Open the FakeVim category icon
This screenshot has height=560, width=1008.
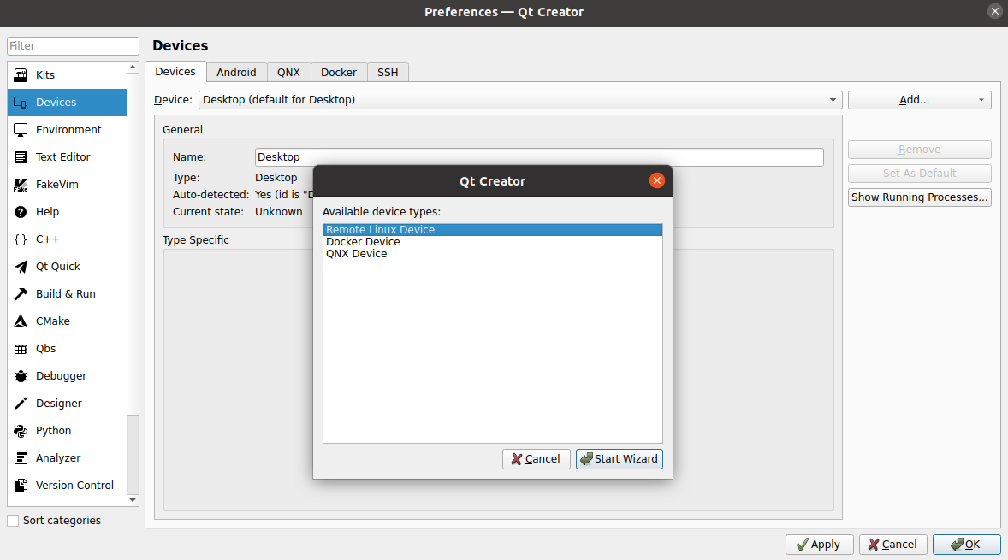pos(21,185)
